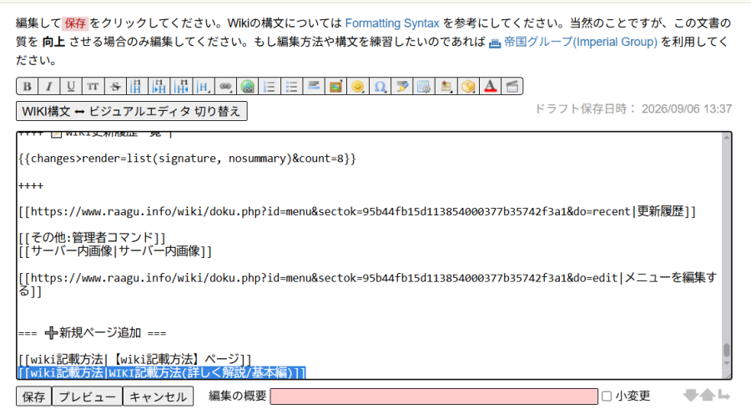Apply monospaced TT formatting
751x414 pixels.
pyautogui.click(x=93, y=87)
